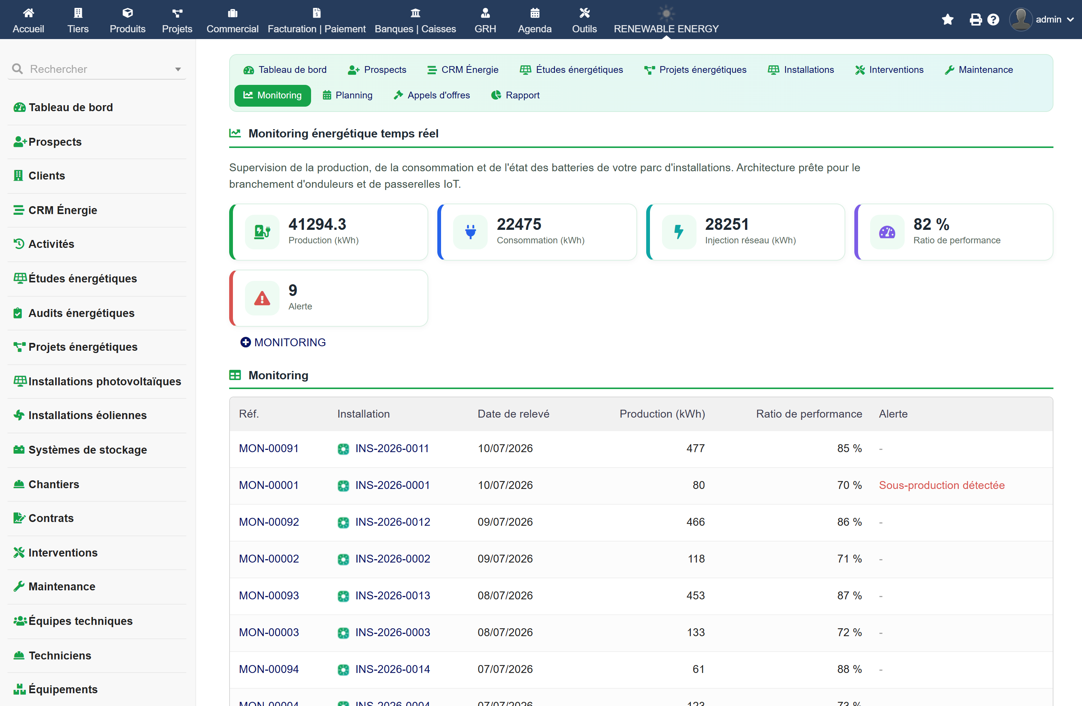Image resolution: width=1082 pixels, height=706 pixels.
Task: Click the red Alerte warning triangle icon
Action: 262,298
